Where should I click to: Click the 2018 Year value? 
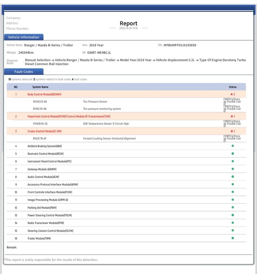pos(96,45)
